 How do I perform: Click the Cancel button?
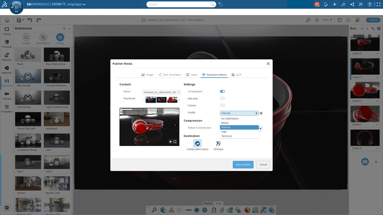[x=263, y=164]
